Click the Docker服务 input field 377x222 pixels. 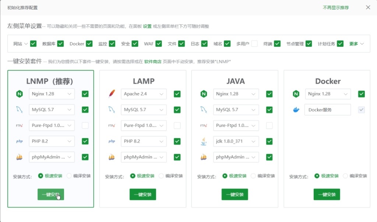tap(327, 110)
